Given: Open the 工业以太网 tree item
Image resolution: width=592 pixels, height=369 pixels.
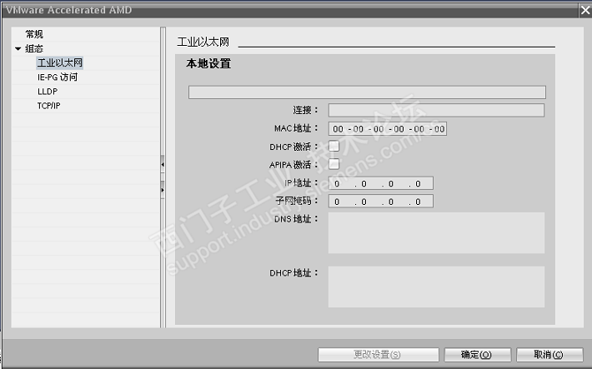Looking at the screenshot, I should click(x=60, y=62).
